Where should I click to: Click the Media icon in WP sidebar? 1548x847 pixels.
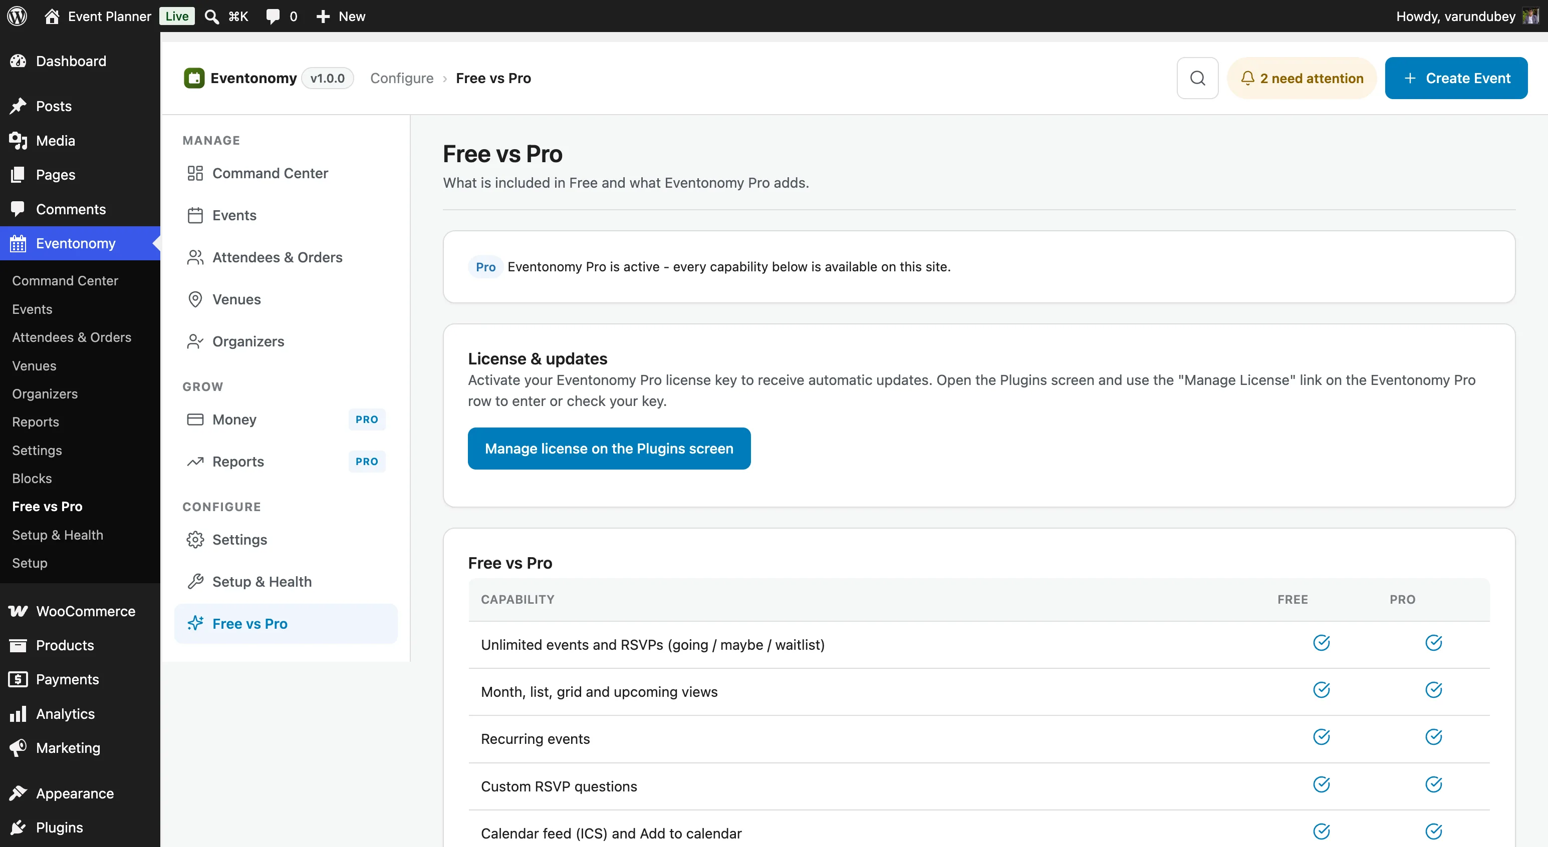point(18,141)
